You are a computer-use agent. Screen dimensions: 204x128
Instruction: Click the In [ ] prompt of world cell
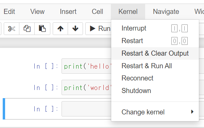click(46, 88)
